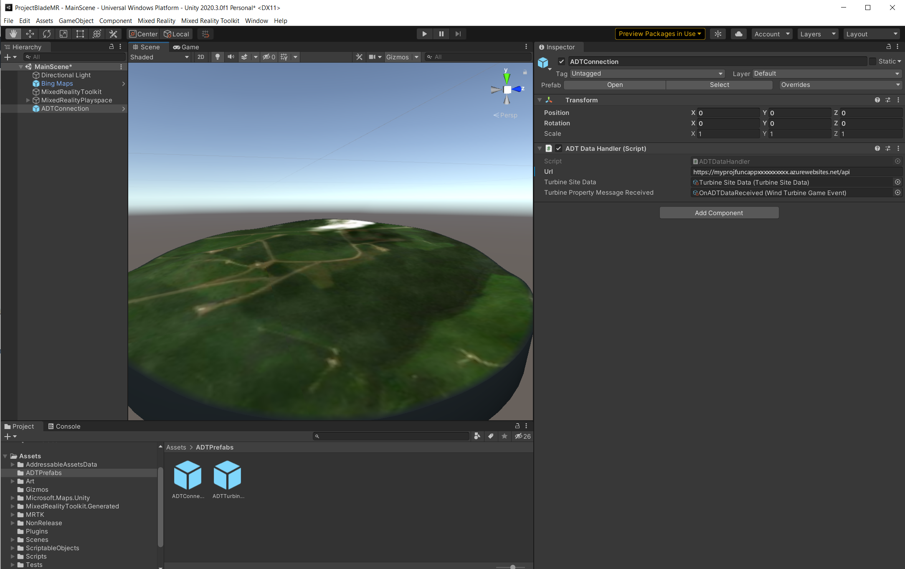Screen dimensions: 905x569
Task: Open the search-by-type icon in Project panel
Action: click(477, 436)
